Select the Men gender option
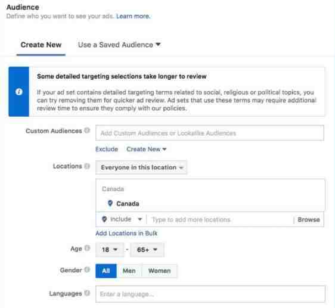The height and width of the screenshot is (308, 335). pyautogui.click(x=129, y=270)
